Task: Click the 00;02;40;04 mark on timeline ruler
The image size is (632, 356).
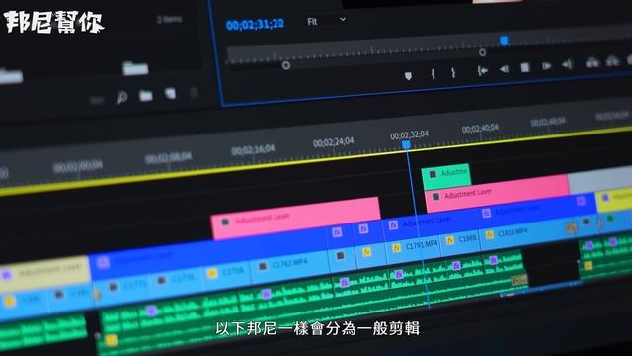Action: pos(480,129)
